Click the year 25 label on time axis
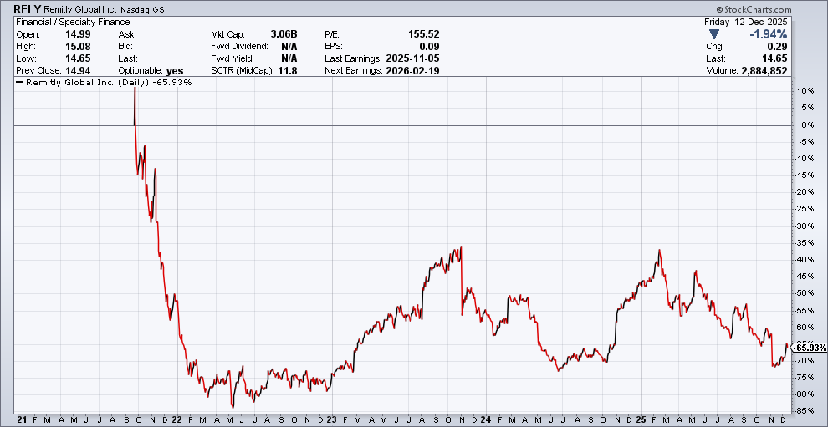 coord(640,419)
